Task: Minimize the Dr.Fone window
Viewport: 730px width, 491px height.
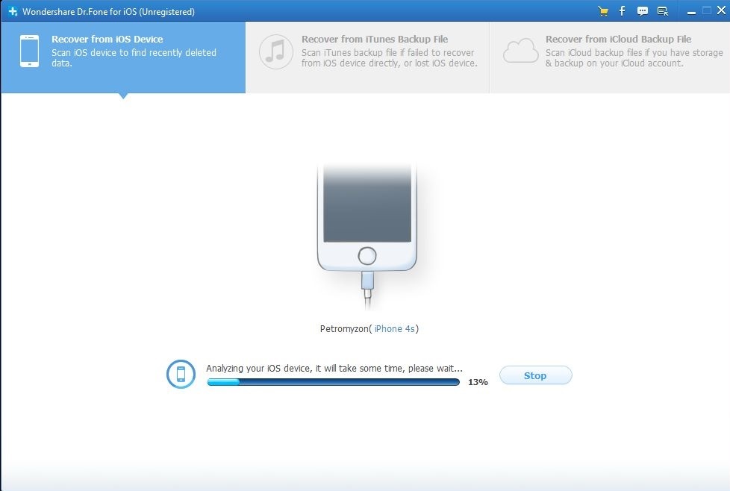Action: (x=691, y=12)
